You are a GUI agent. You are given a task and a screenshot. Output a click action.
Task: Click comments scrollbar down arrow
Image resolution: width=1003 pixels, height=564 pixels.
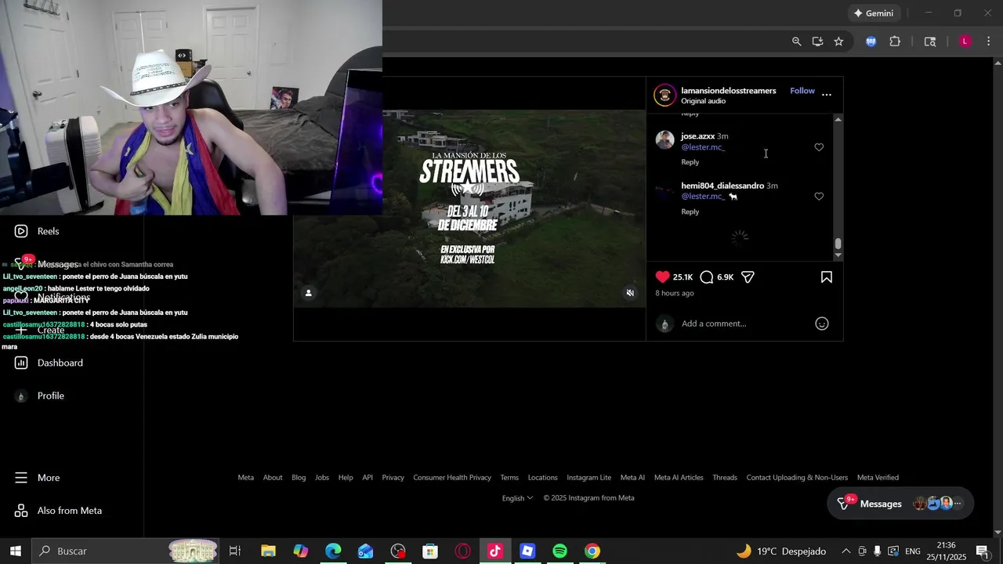tap(838, 255)
